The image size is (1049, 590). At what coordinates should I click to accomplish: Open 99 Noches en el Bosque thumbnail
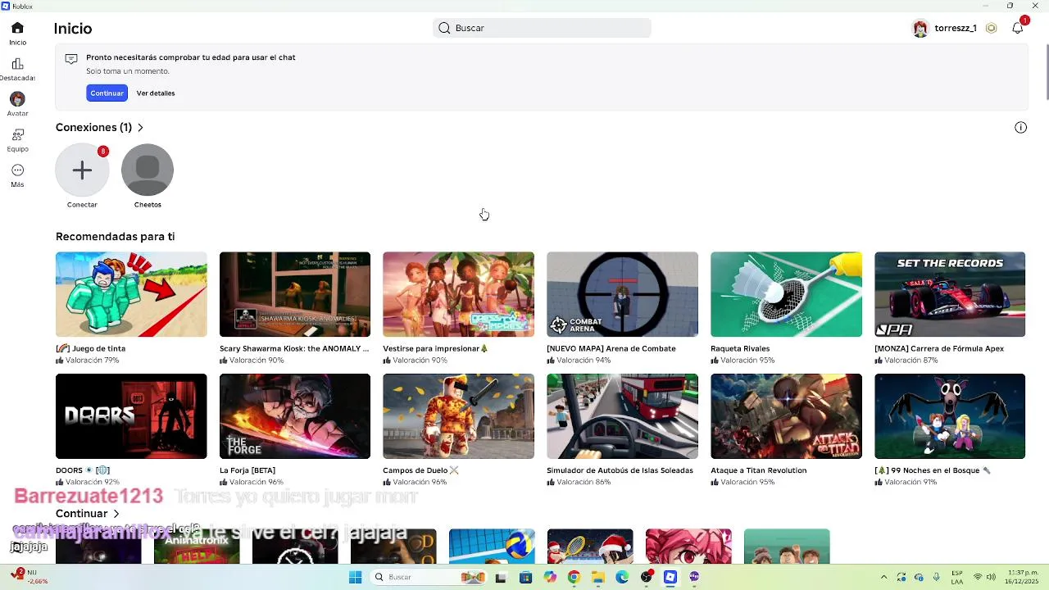click(950, 416)
